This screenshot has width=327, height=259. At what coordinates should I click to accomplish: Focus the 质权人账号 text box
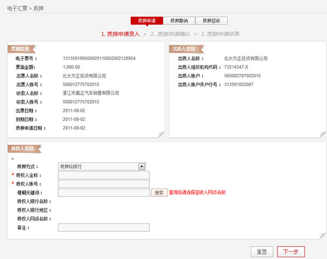(103, 184)
